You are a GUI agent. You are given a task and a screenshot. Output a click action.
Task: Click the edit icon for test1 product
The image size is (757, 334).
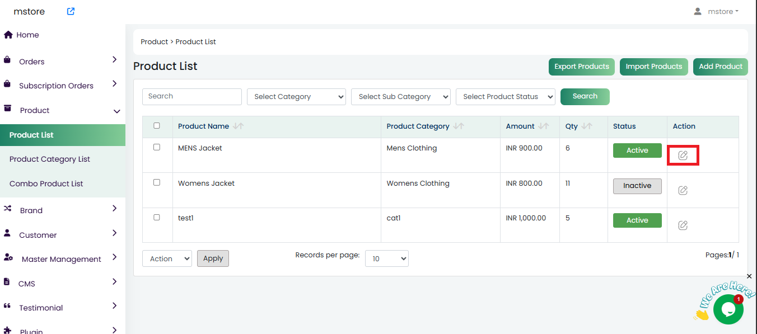pos(683,225)
